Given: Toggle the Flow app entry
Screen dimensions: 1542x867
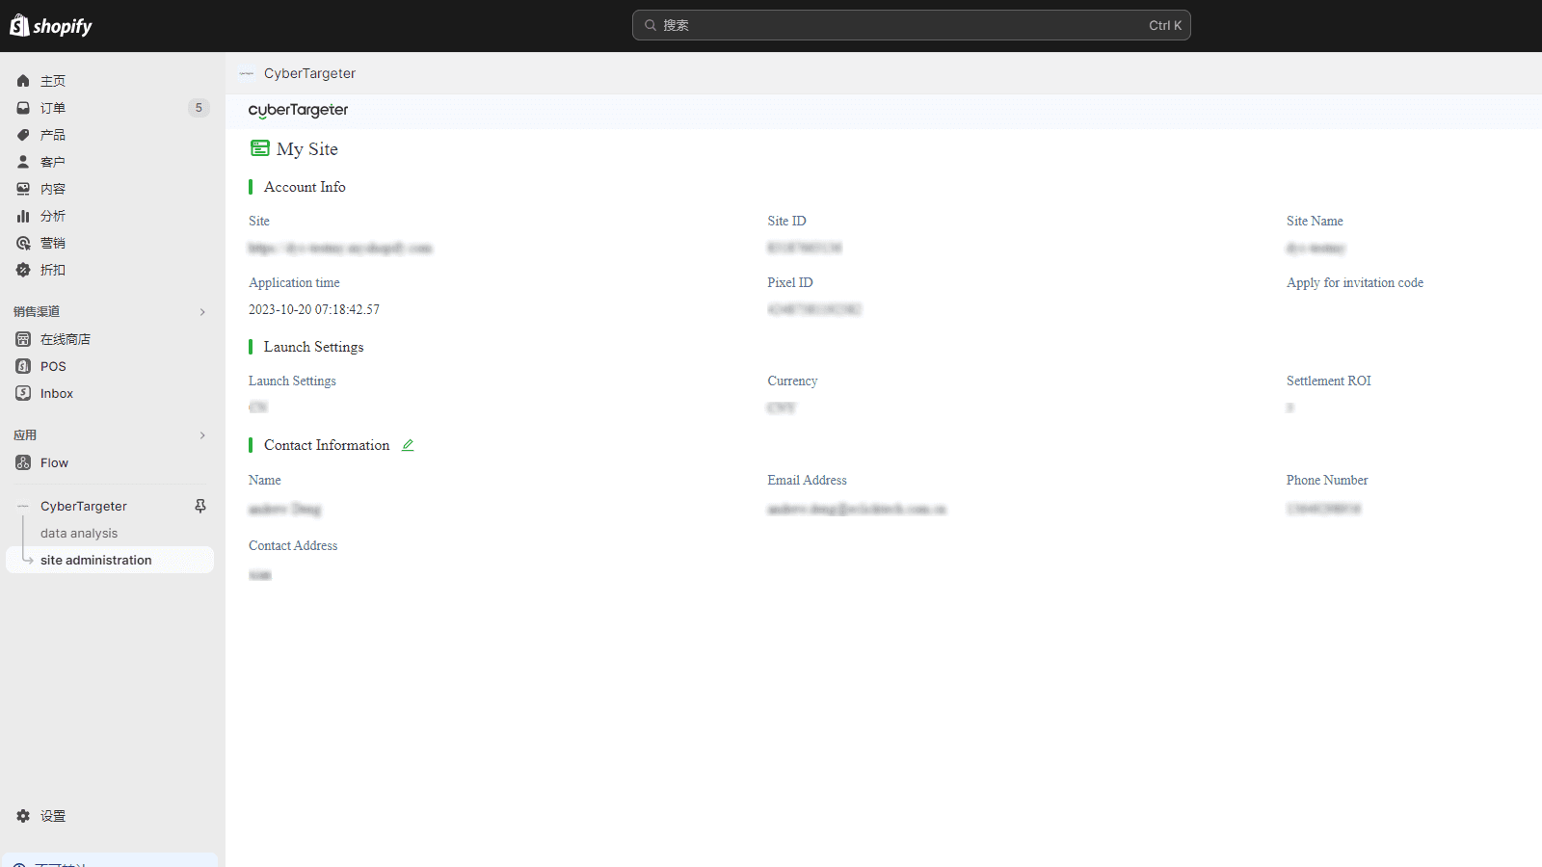Looking at the screenshot, I should pos(54,462).
